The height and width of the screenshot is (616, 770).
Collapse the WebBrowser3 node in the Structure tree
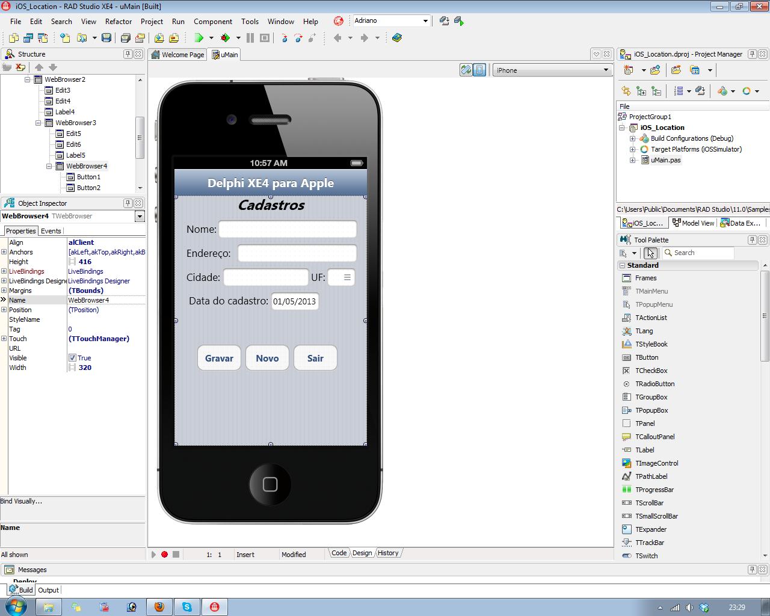[x=38, y=123]
